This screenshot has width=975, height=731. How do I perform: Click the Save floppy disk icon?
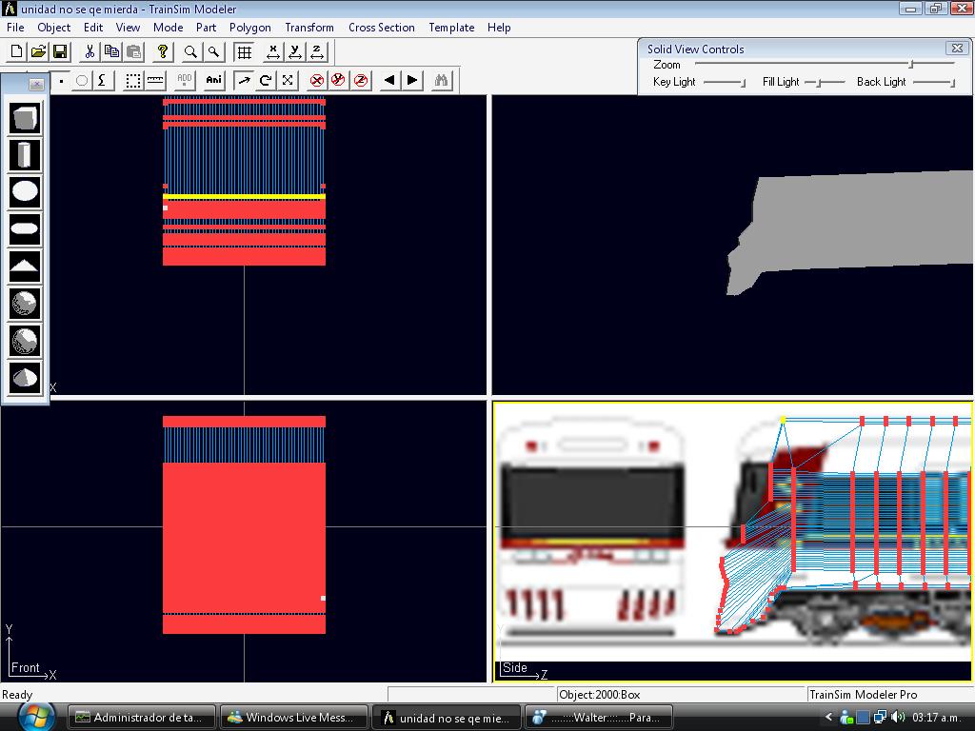[60, 51]
